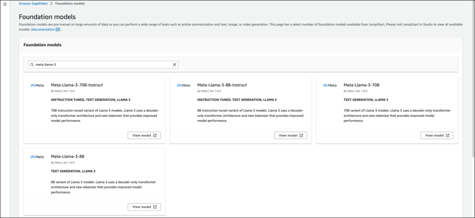View model for Meta-Llama-3-70B-Instruct
Viewport: 475px width, 218px height.
(144, 135)
